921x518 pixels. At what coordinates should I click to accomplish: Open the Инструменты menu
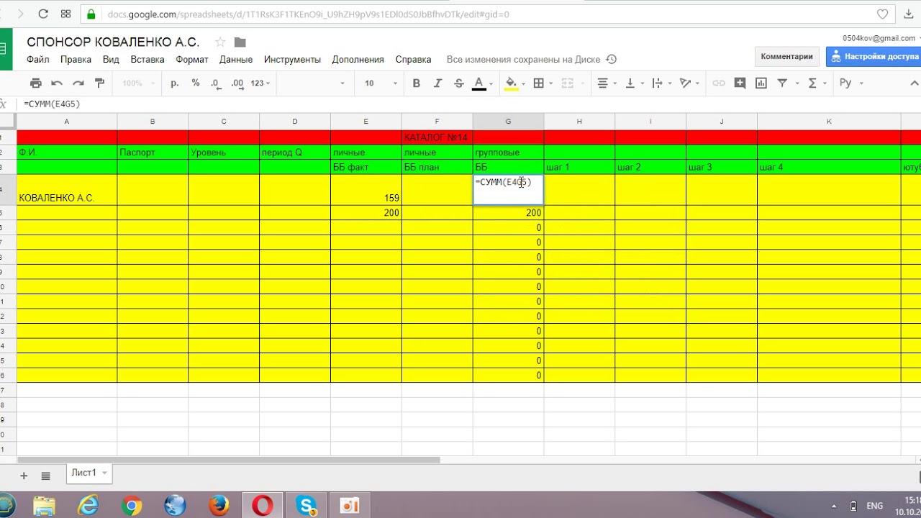tap(292, 60)
